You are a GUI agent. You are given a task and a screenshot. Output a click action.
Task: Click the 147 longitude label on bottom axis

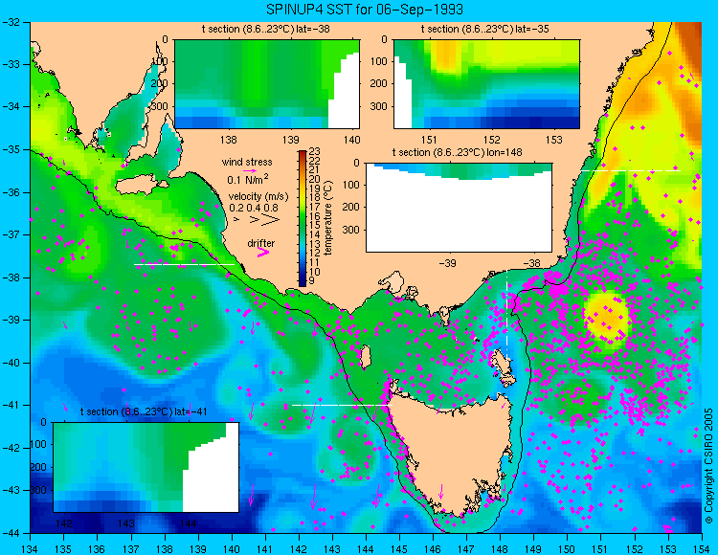pos(466,548)
